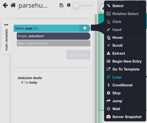Toggle the BROWSE mode switch
The height and width of the screenshot is (123, 147).
click(x=83, y=6)
